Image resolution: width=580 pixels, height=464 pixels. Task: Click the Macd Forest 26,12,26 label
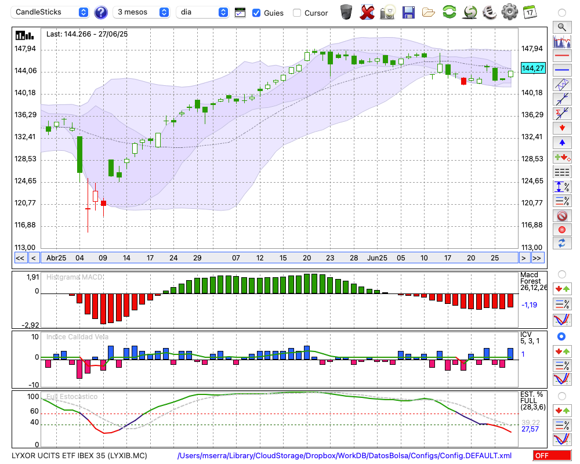tap(534, 281)
